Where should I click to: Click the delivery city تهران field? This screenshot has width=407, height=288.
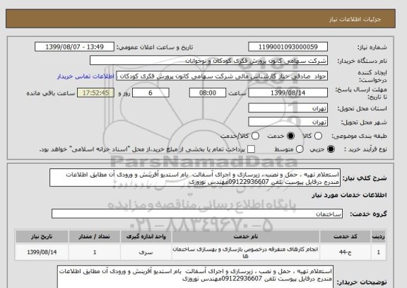click(288, 122)
